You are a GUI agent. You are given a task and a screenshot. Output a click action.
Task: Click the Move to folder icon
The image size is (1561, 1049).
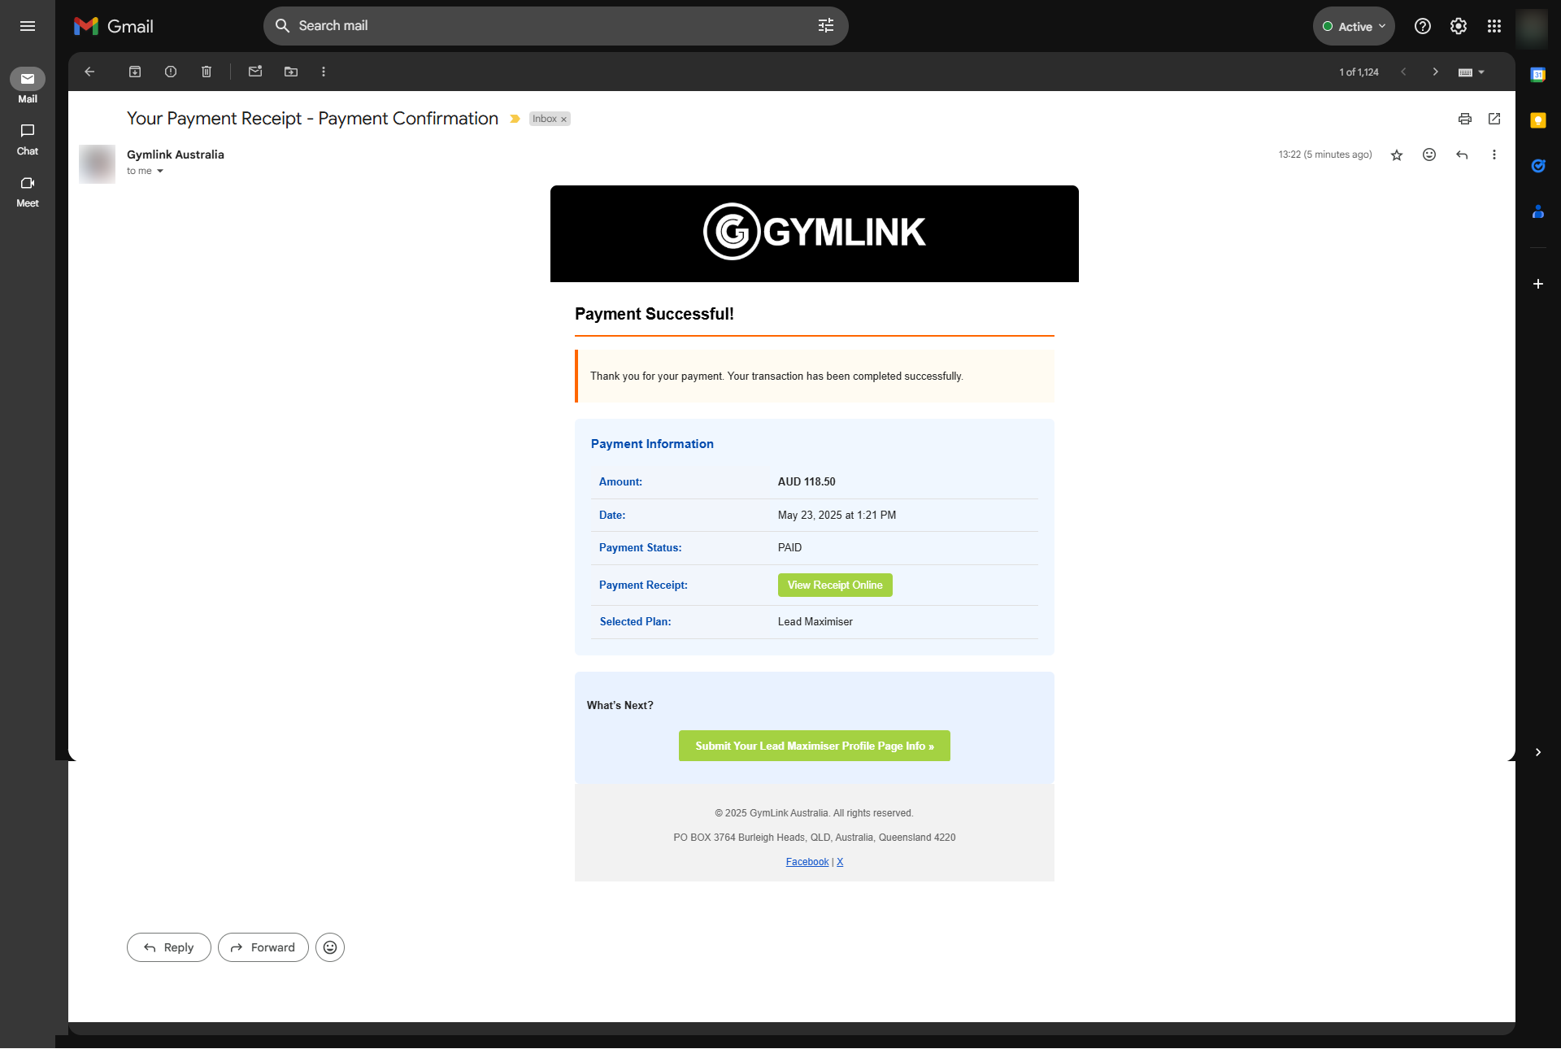point(291,72)
